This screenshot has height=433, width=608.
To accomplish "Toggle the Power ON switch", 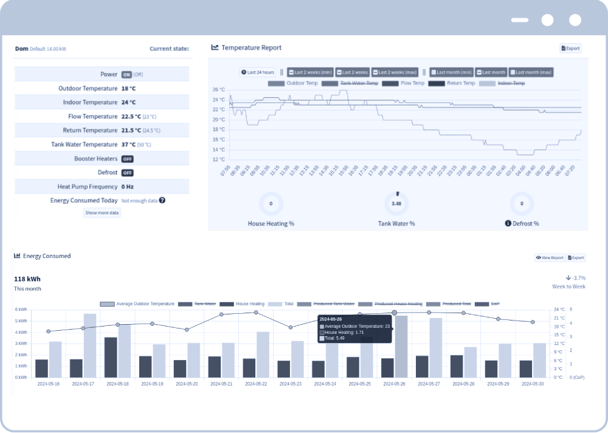I will (126, 74).
